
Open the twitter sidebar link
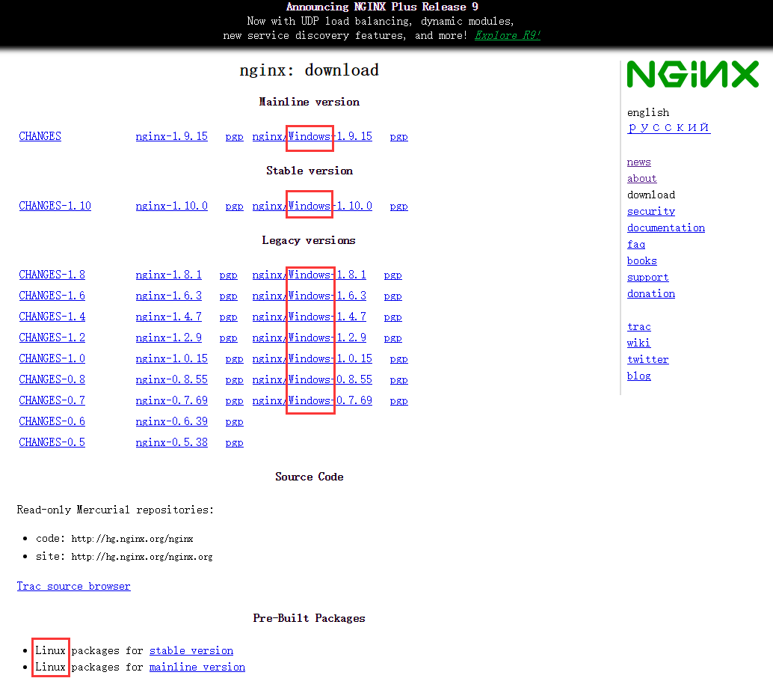[x=648, y=359]
